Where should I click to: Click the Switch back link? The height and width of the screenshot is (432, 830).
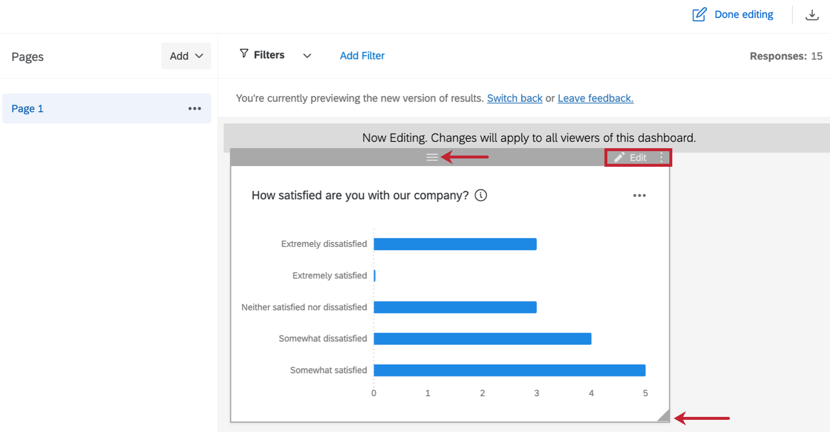coord(515,98)
